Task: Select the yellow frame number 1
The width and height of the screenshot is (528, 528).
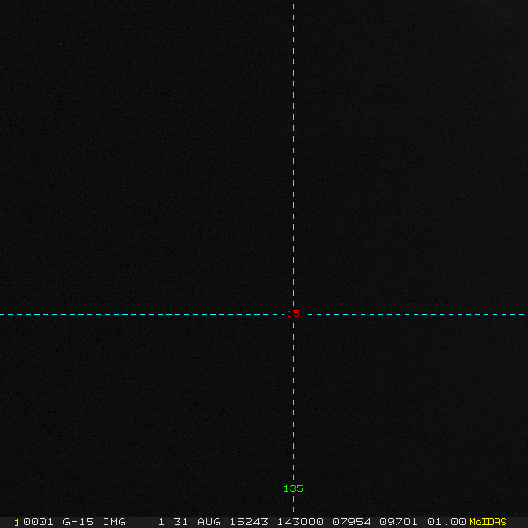Action: (x=17, y=523)
